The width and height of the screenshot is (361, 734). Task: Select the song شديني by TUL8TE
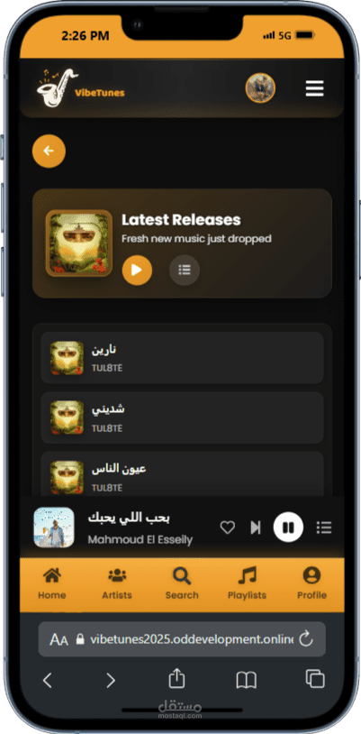point(183,417)
